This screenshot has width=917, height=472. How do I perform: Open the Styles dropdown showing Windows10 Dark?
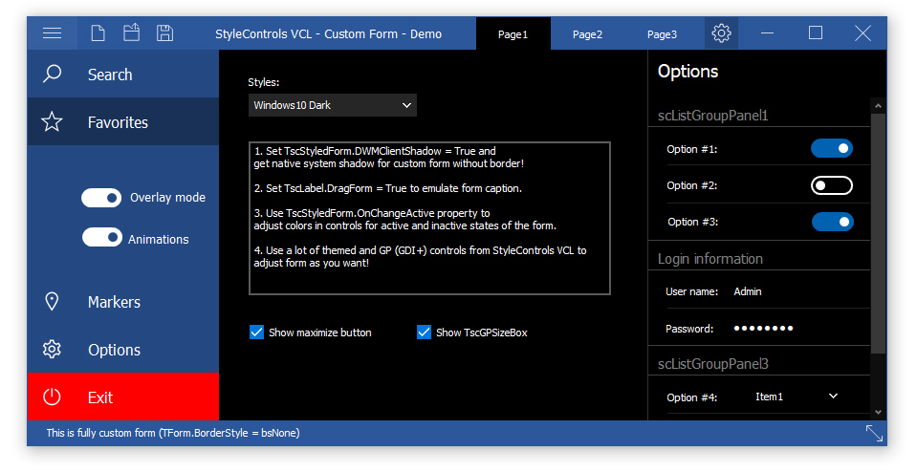(x=332, y=105)
